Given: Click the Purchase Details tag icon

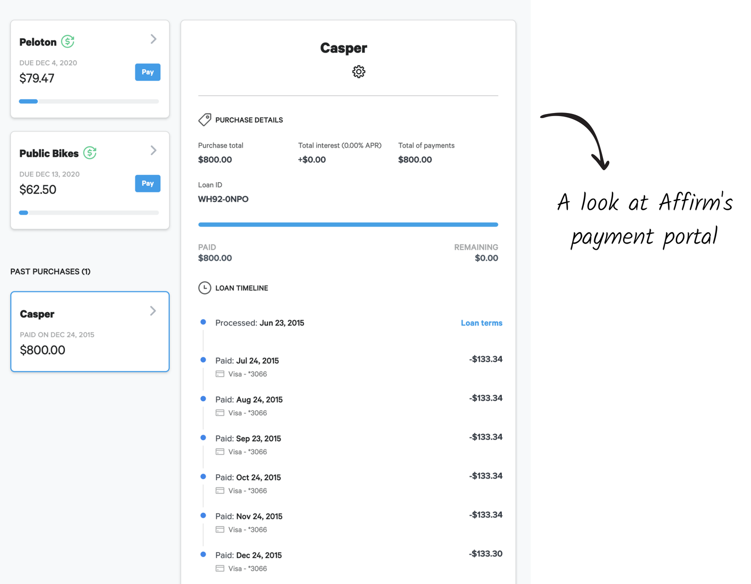Looking at the screenshot, I should point(205,120).
